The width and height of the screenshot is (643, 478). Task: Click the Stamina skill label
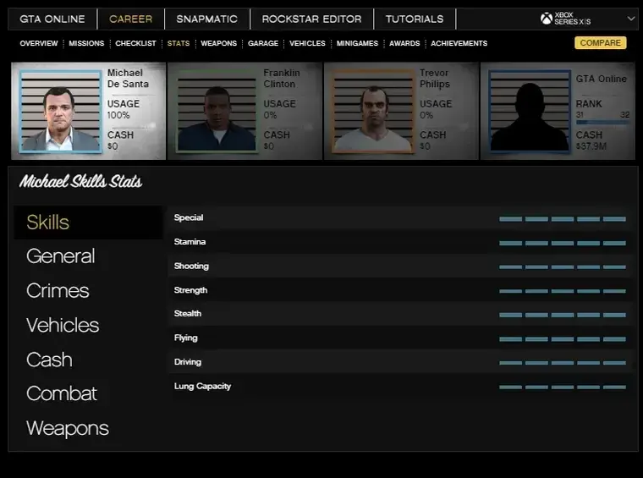(190, 242)
